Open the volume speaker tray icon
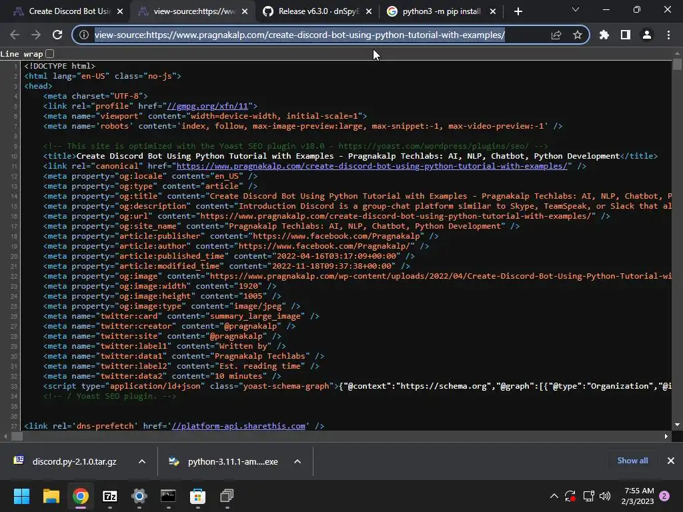 pos(605,496)
